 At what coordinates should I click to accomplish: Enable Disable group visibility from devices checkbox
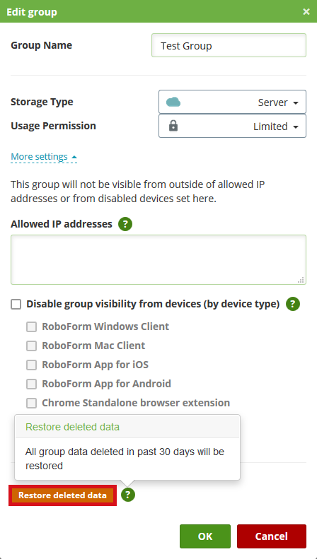click(16, 305)
